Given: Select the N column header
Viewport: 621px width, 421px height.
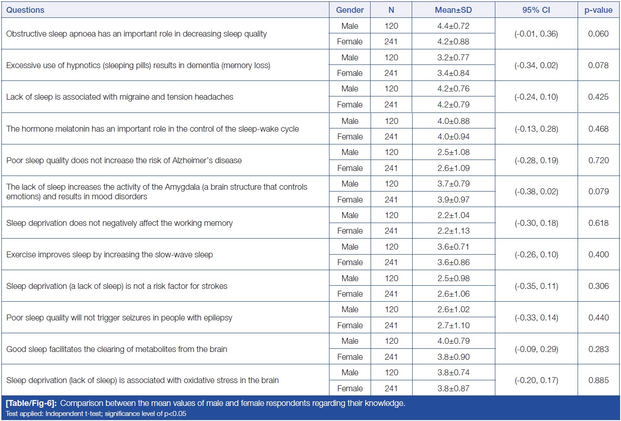Looking at the screenshot, I should (x=391, y=10).
